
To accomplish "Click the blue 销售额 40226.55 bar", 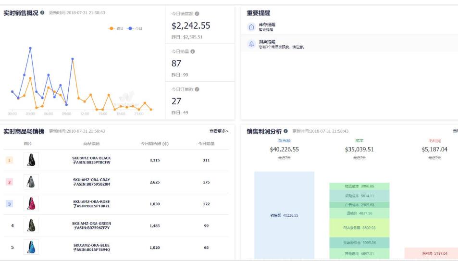I will (x=284, y=215).
